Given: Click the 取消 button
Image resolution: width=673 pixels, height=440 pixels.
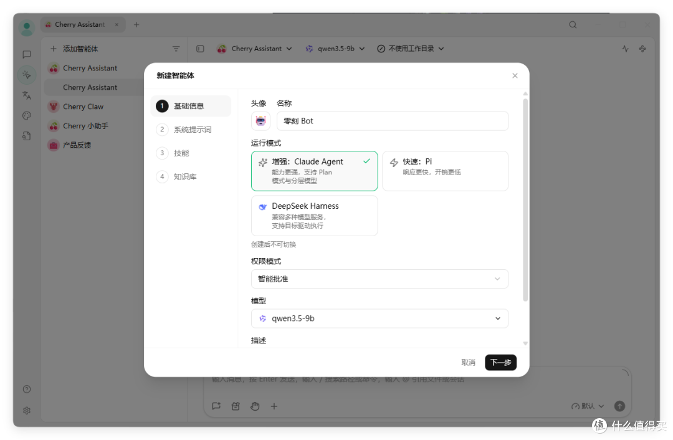Looking at the screenshot, I should pos(468,362).
